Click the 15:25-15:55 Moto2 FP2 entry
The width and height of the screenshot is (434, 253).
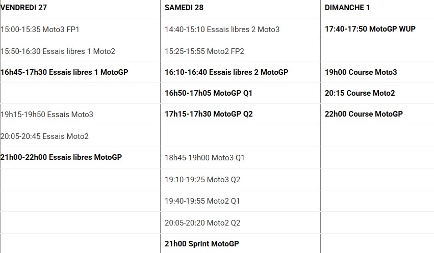pyautogui.click(x=204, y=51)
